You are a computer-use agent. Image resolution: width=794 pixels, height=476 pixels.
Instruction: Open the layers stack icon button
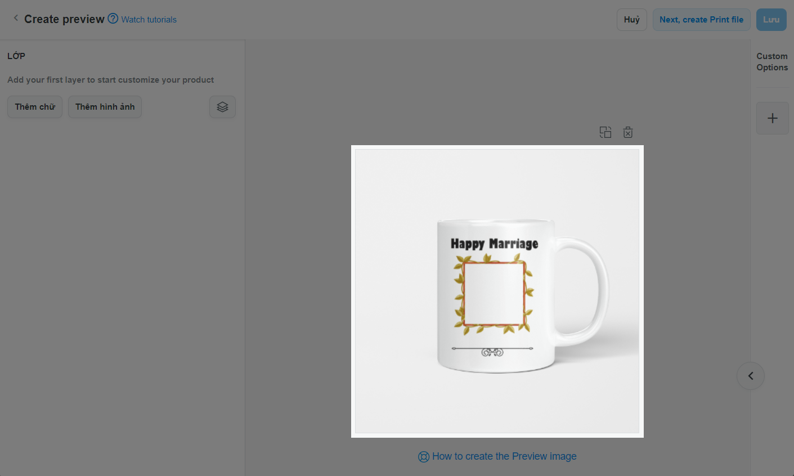pyautogui.click(x=222, y=107)
